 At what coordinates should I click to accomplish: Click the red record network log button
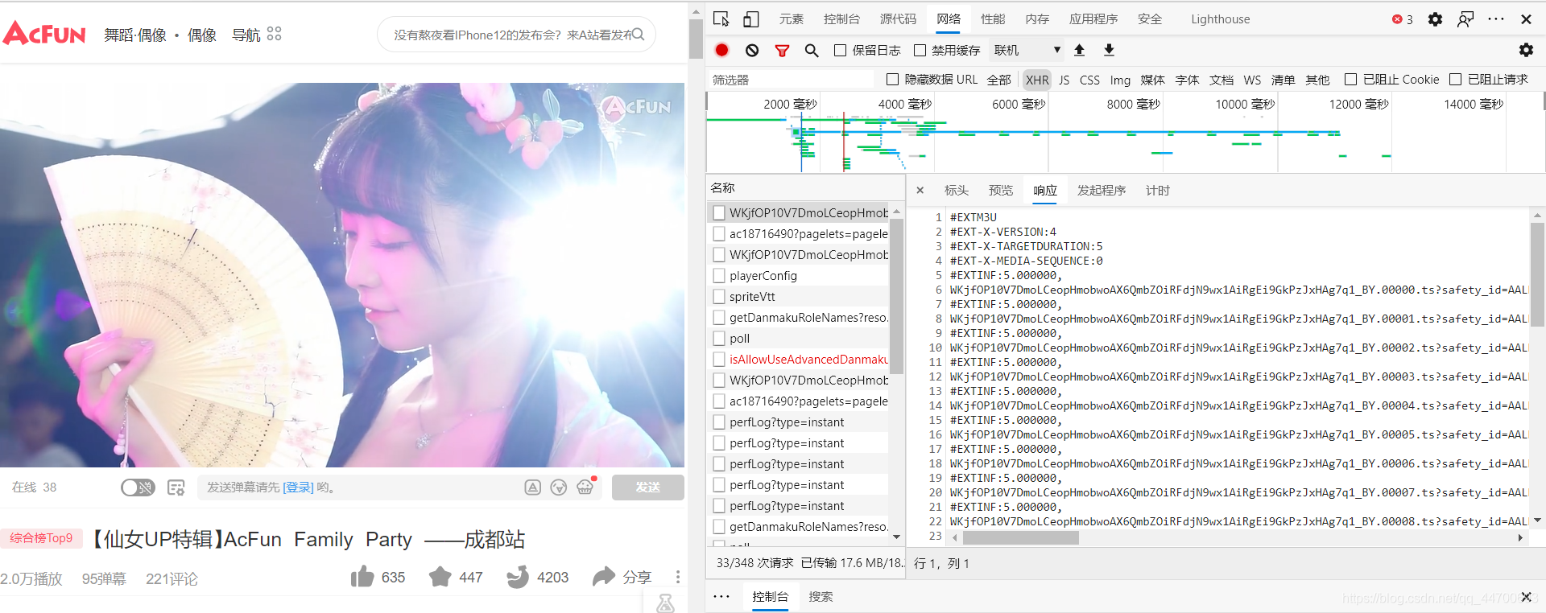coord(721,50)
